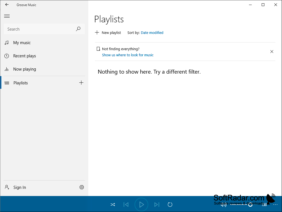This screenshot has height=212, width=282.
Task: Skip to the next track
Action: click(157, 205)
